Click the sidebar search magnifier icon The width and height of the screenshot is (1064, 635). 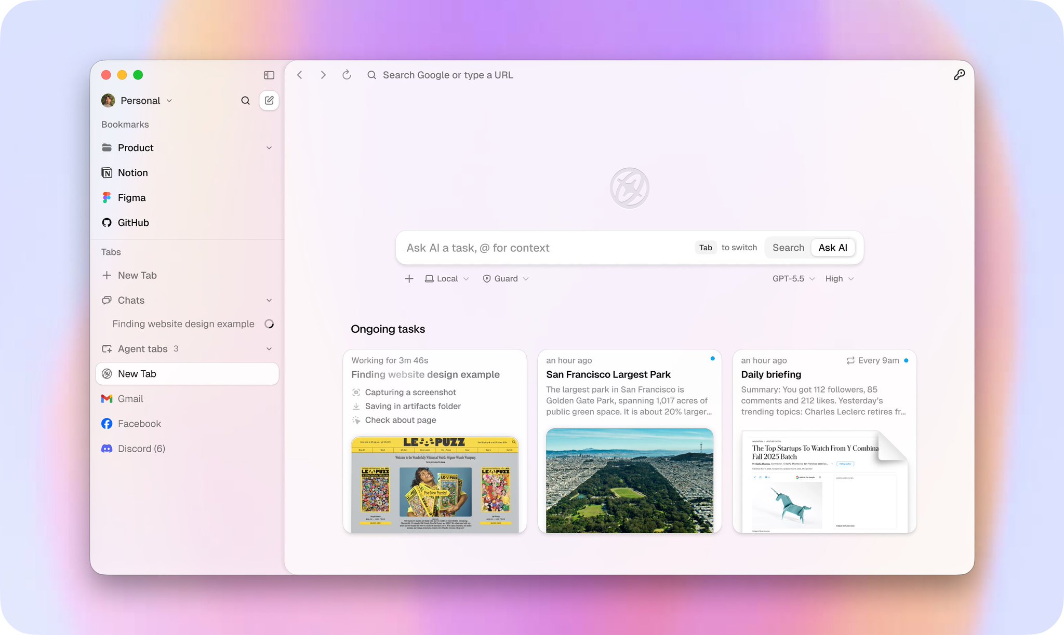(245, 101)
